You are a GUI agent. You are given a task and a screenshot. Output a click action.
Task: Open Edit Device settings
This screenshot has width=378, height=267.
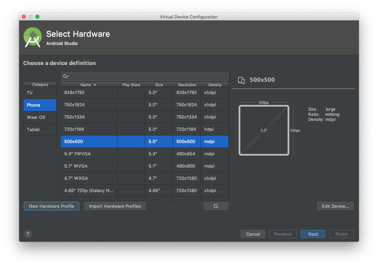[335, 206]
